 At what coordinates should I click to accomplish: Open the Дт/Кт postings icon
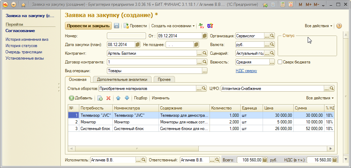point(201,26)
